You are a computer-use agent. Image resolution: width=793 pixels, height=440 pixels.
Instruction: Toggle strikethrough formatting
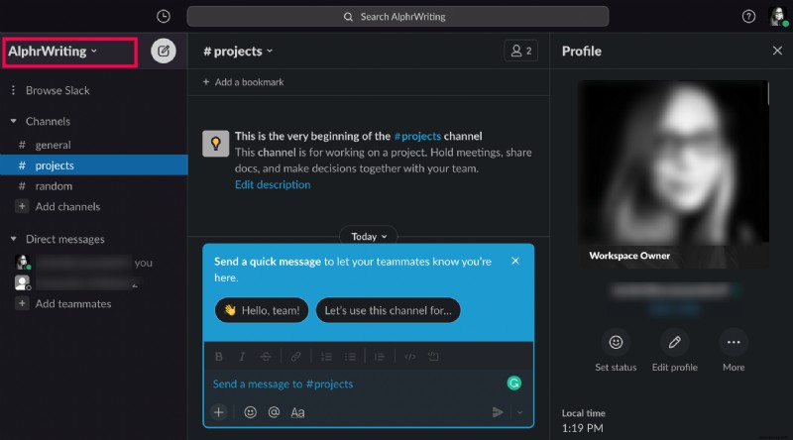click(x=266, y=357)
